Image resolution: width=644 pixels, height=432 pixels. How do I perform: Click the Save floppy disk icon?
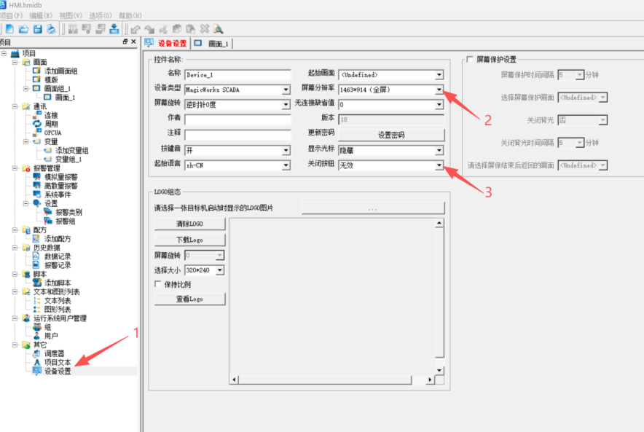point(37,28)
